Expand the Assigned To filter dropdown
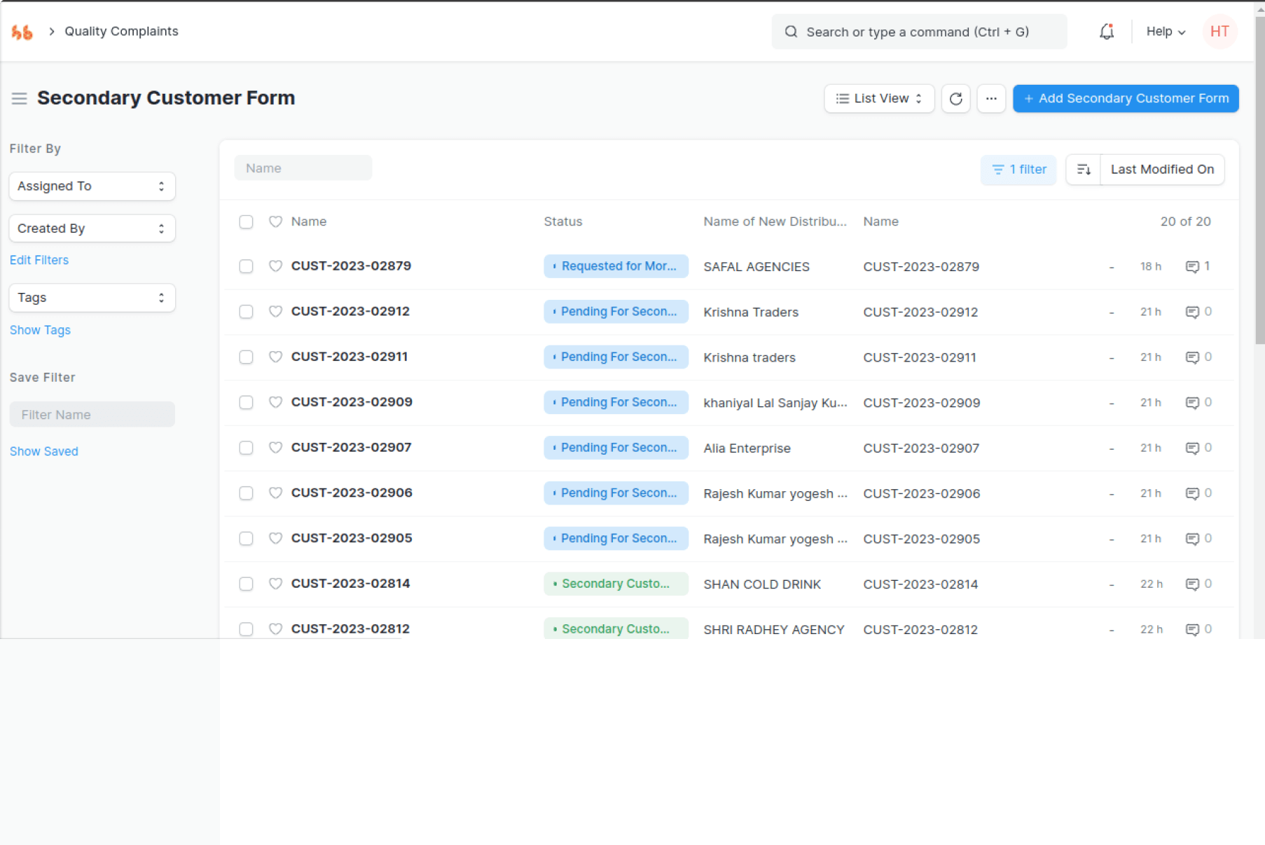 click(92, 186)
